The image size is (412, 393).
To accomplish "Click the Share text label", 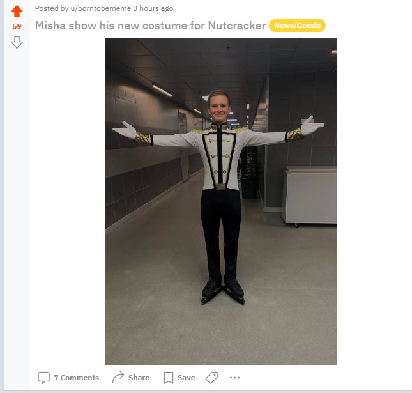I will click(x=139, y=378).
